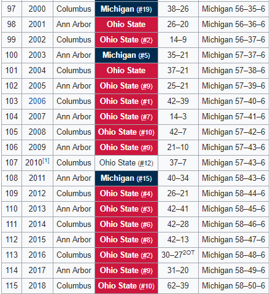Click series record Michigan 58–50–6

[233, 285]
